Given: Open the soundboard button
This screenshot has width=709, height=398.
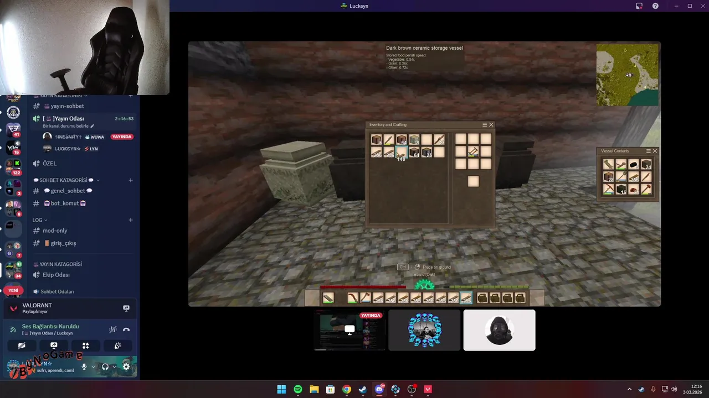Looking at the screenshot, I should click(117, 345).
